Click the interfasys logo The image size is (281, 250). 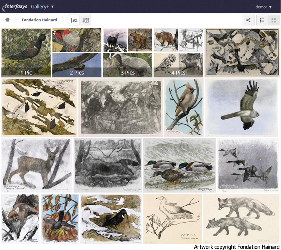tap(15, 7)
